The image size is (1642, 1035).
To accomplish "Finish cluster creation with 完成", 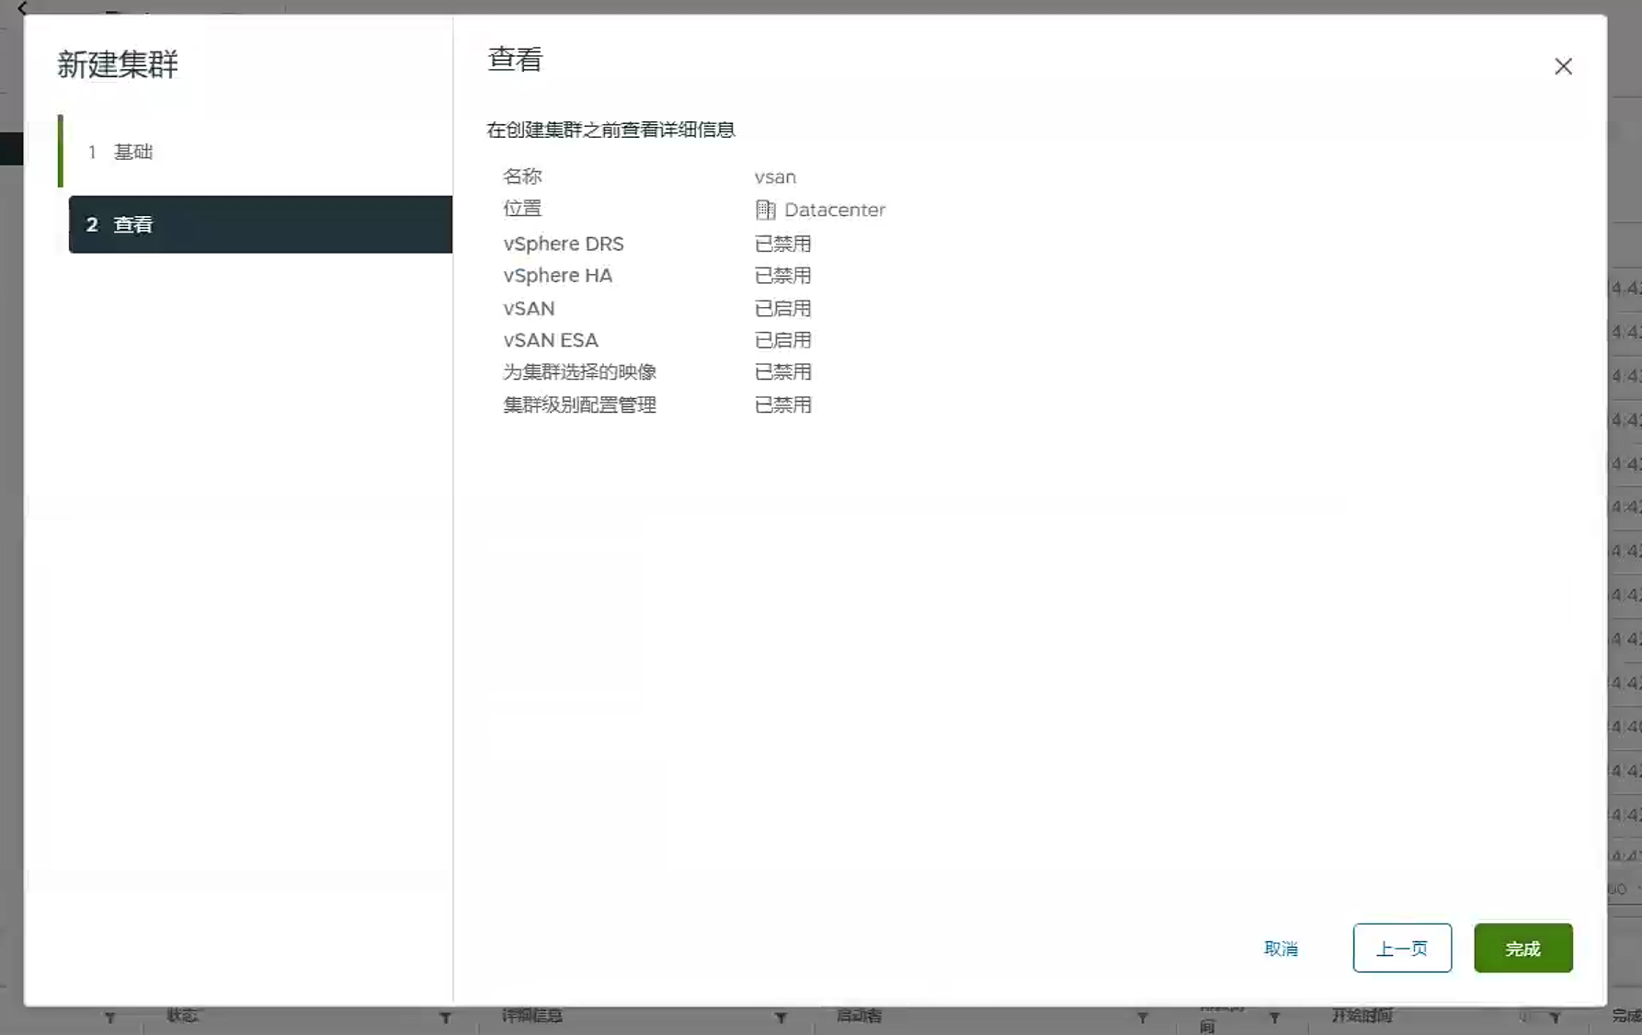I will 1523,948.
